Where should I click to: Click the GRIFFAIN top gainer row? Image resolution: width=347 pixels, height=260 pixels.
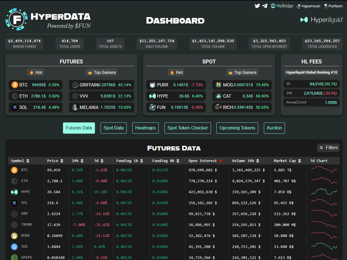point(101,85)
